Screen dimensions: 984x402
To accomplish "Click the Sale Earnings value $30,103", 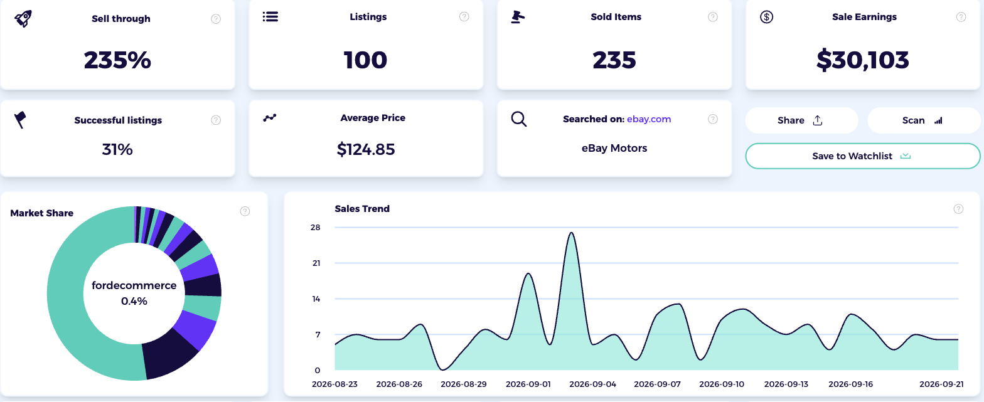I will coord(863,60).
